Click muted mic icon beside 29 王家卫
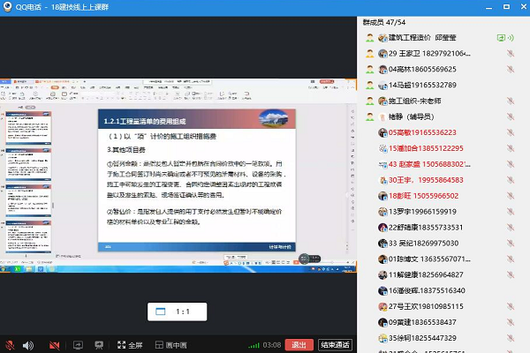The height and width of the screenshot is (353, 530). (511, 54)
